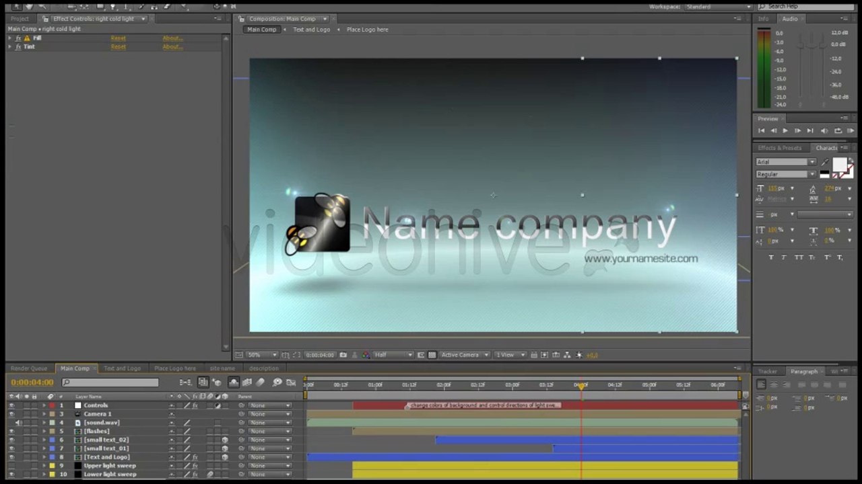Switch to Text and Logo timeline tab
Image resolution: width=862 pixels, height=484 pixels.
122,368
